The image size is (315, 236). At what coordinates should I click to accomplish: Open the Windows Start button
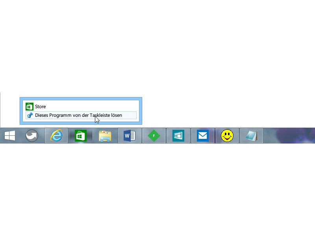(10, 136)
